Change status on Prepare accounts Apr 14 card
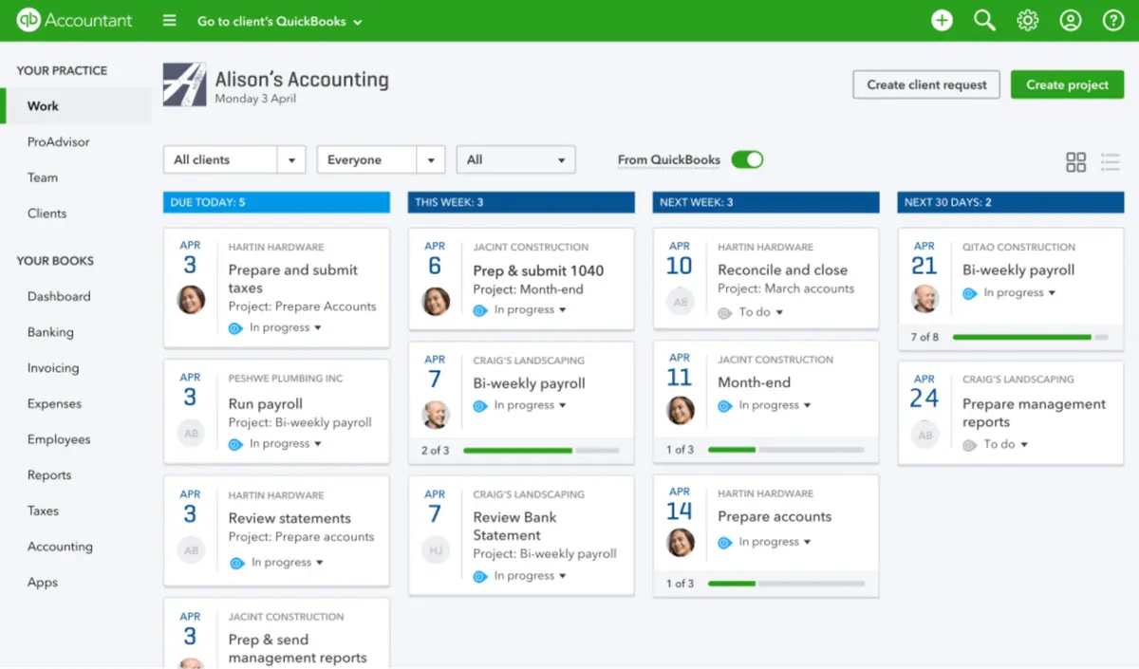 coord(774,542)
